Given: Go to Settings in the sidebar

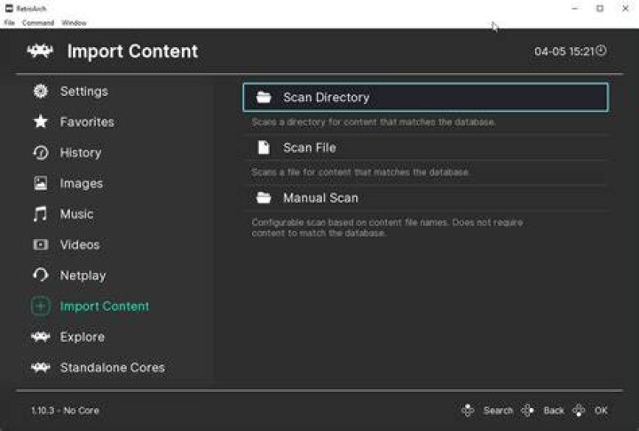Looking at the screenshot, I should [x=84, y=91].
